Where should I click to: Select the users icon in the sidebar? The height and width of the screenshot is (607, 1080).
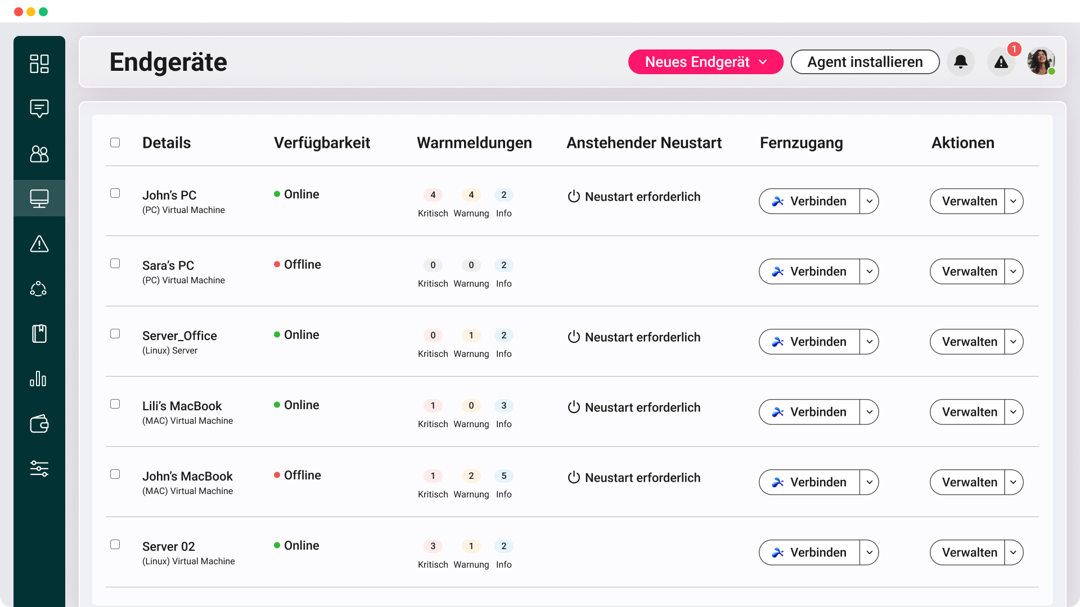(x=39, y=154)
